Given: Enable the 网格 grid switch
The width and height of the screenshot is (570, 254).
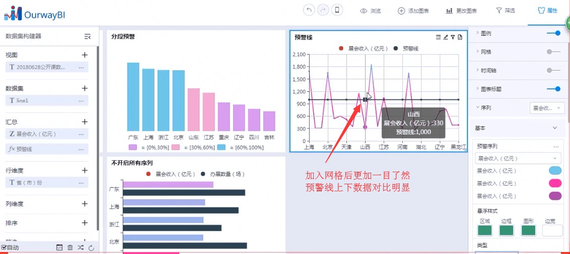Looking at the screenshot, I should click(x=554, y=52).
